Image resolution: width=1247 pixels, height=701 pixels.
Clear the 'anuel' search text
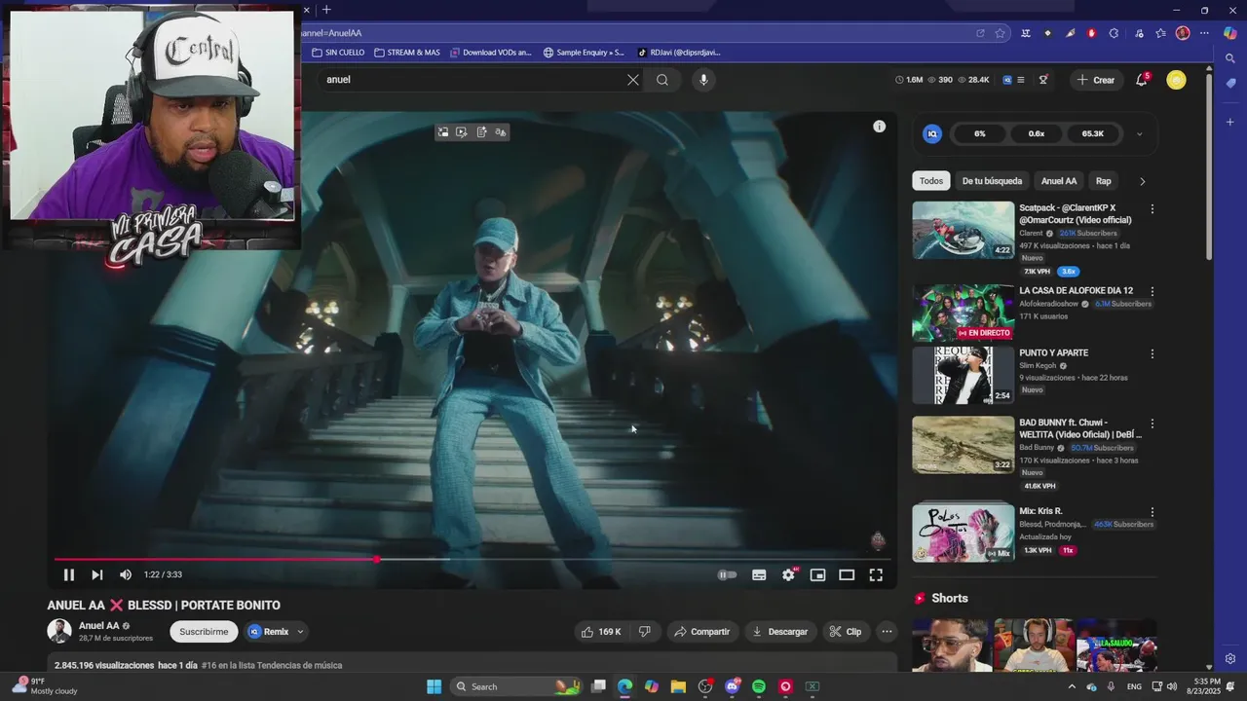coord(633,80)
